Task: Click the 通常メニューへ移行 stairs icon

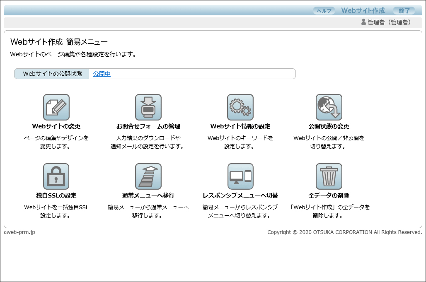Action: point(148,176)
